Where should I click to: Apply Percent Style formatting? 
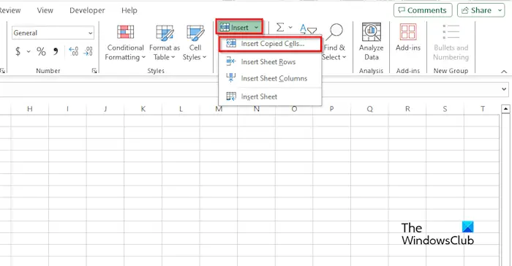click(41, 51)
